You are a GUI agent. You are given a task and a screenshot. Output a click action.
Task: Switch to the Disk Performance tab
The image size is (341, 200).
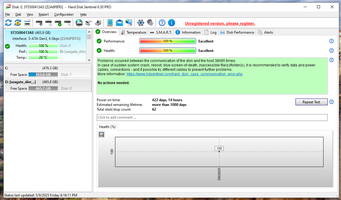click(x=237, y=32)
